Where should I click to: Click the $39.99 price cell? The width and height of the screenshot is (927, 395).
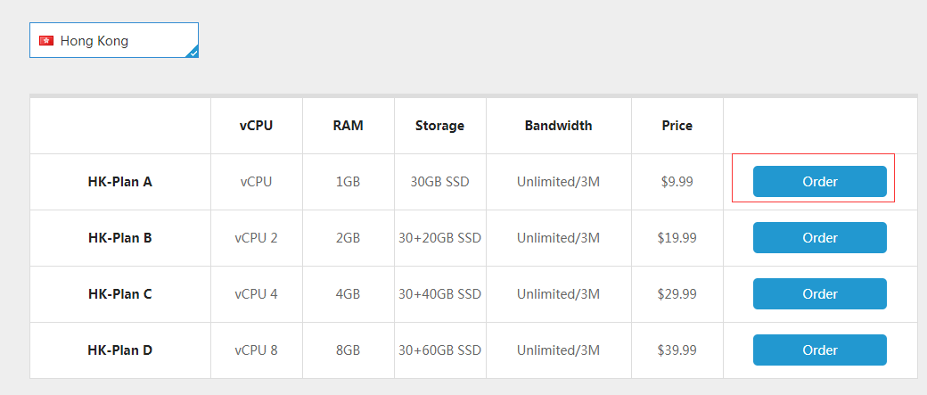[x=677, y=350]
